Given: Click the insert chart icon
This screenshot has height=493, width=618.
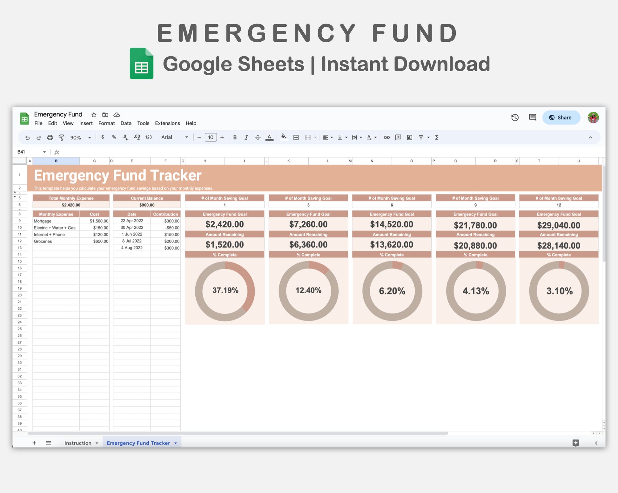Looking at the screenshot, I should coord(410,137).
